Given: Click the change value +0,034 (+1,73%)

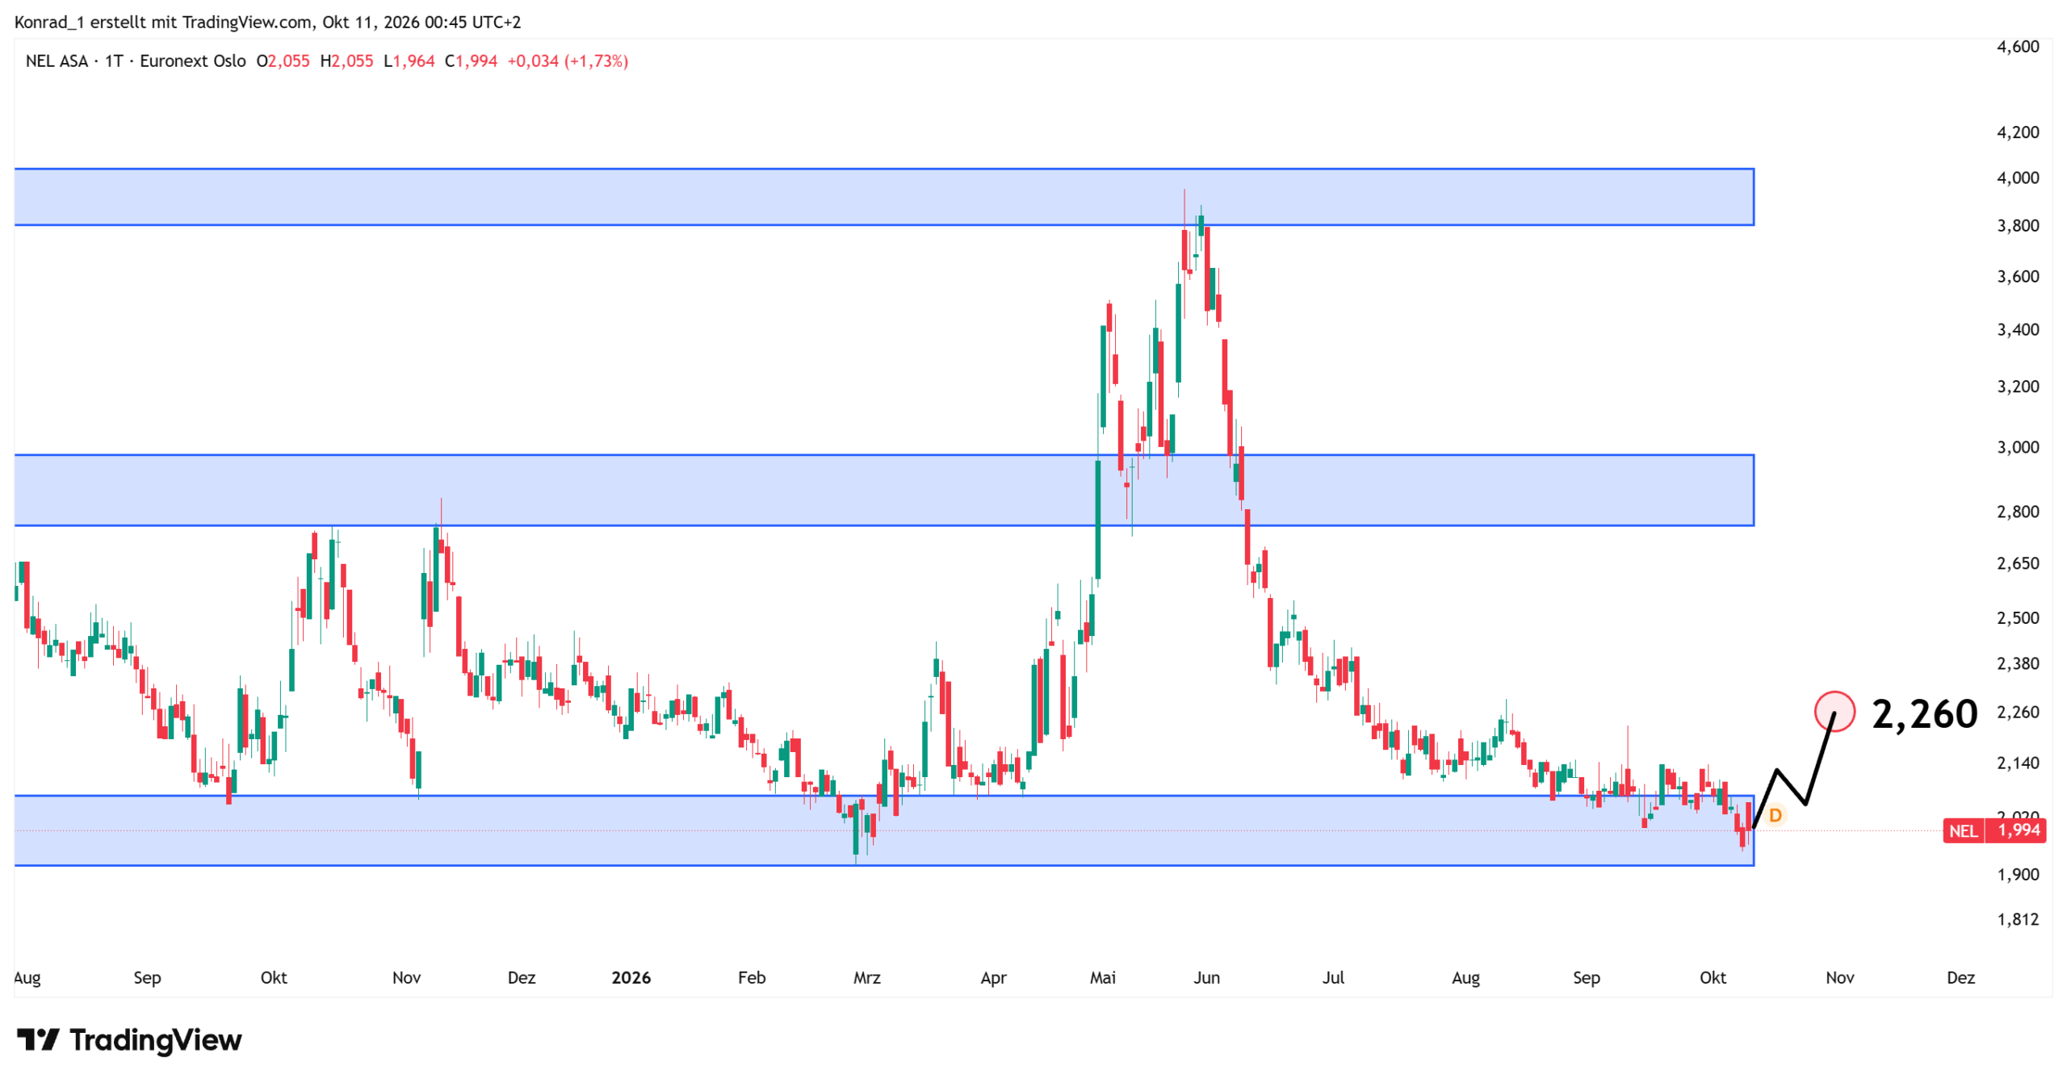Looking at the screenshot, I should pos(568,61).
